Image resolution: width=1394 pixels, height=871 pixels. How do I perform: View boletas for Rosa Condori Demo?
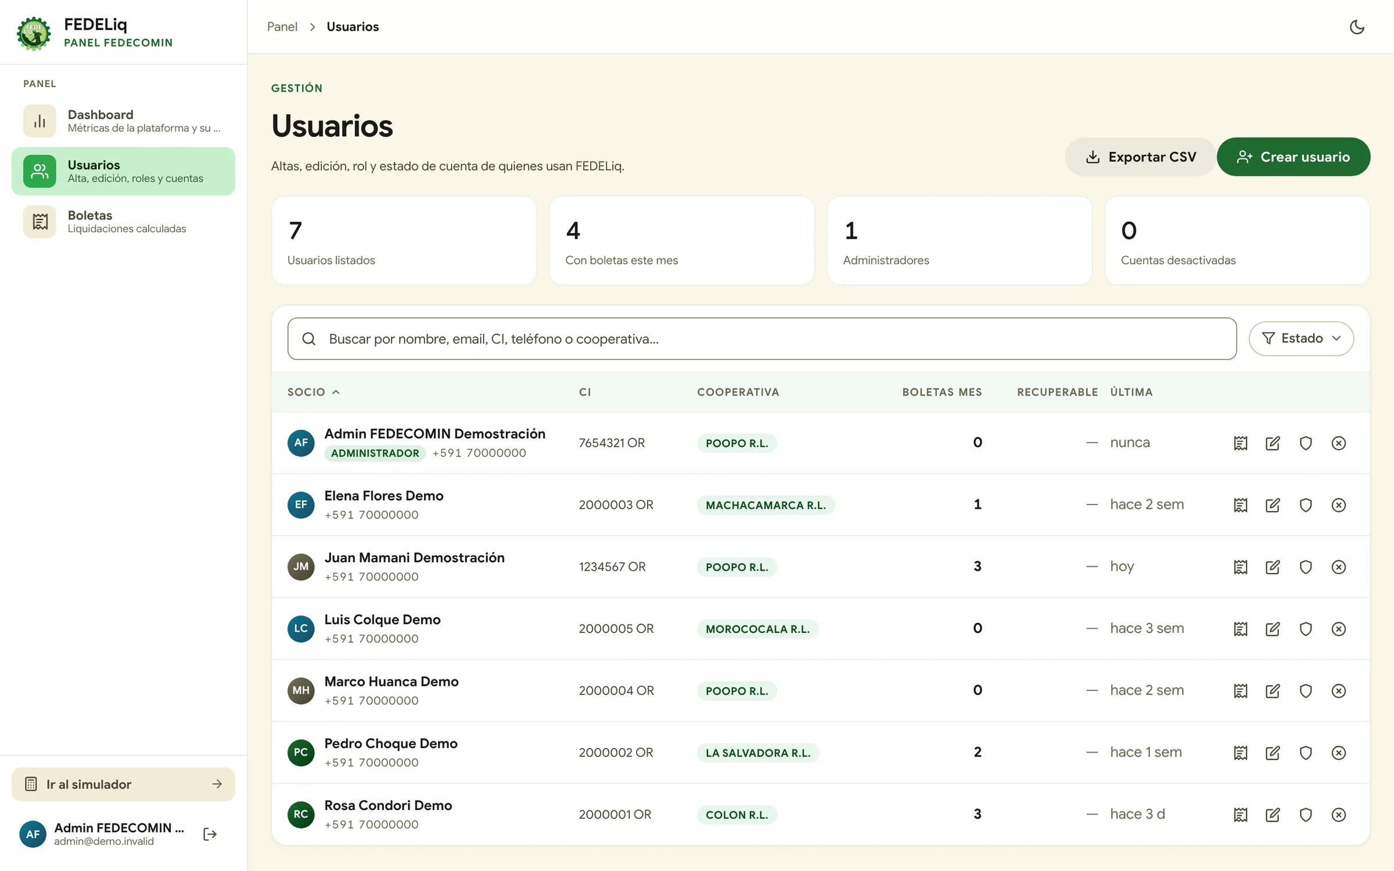coord(1241,815)
